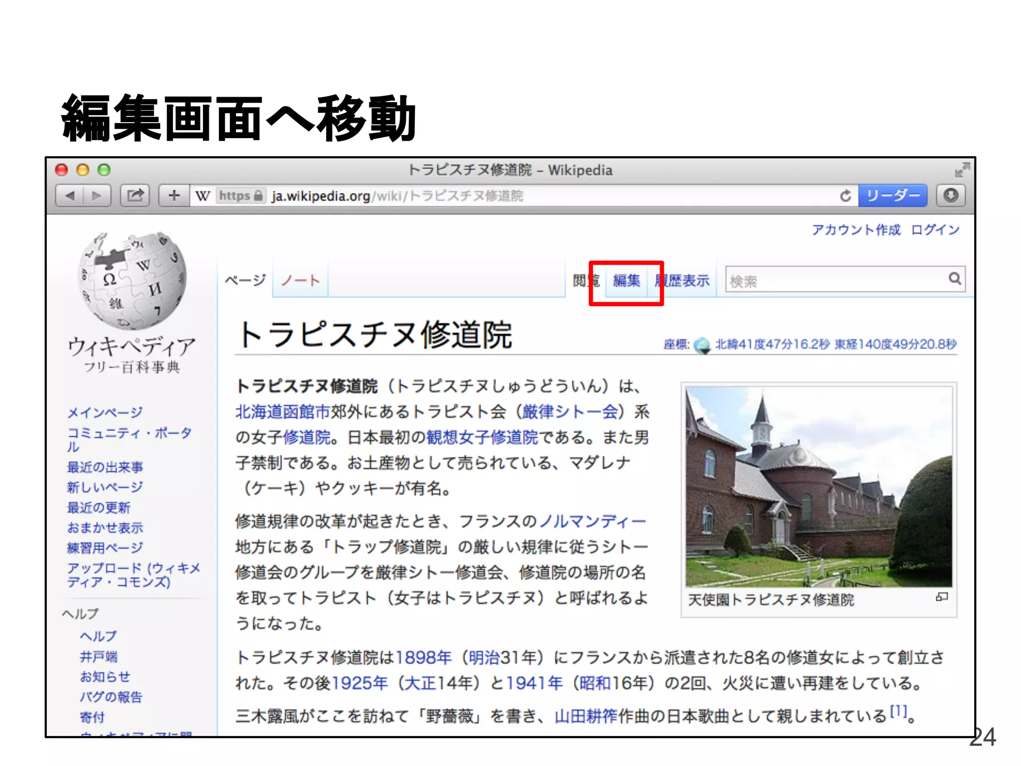This screenshot has width=1021, height=766.
Task: Reload the page with the refresh icon
Action: click(x=846, y=196)
